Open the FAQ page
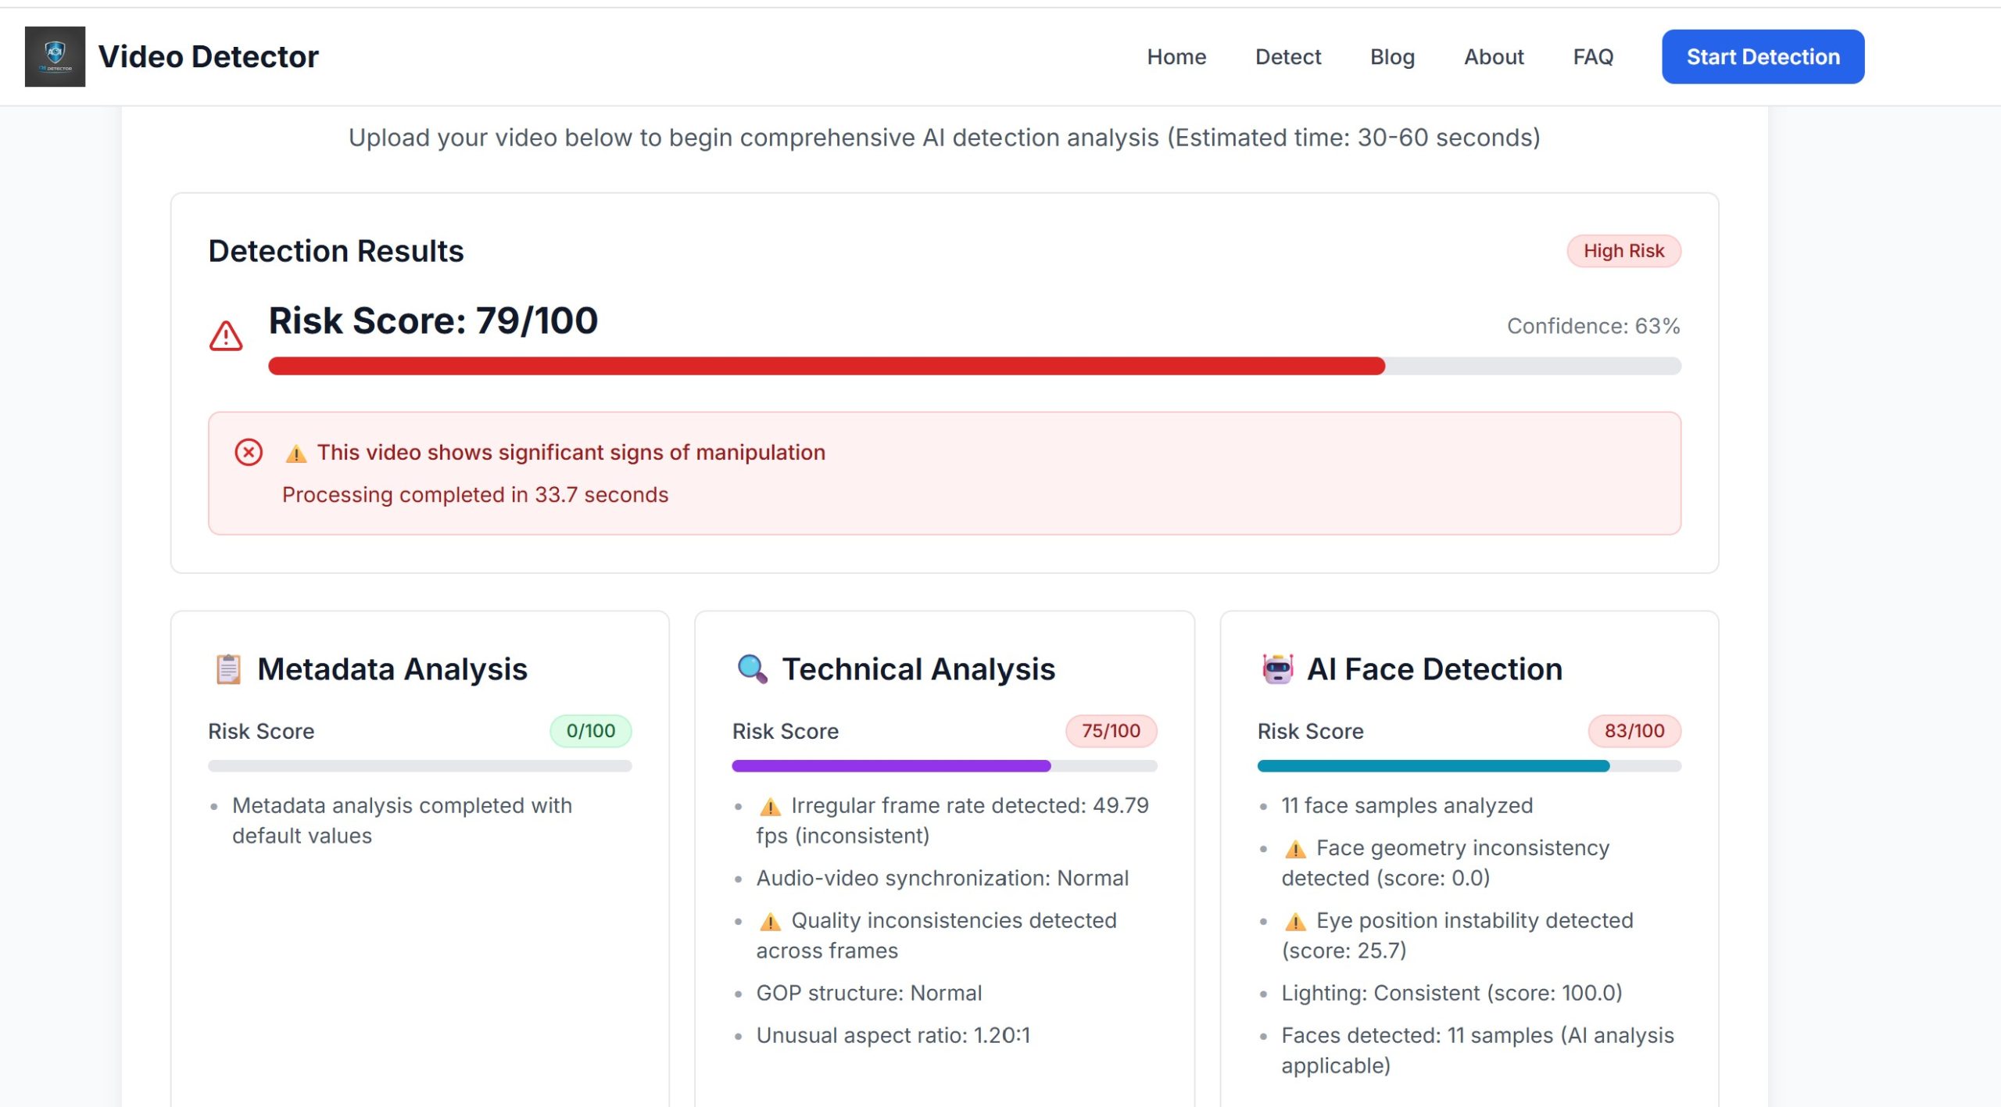Image resolution: width=2001 pixels, height=1107 pixels. tap(1593, 56)
